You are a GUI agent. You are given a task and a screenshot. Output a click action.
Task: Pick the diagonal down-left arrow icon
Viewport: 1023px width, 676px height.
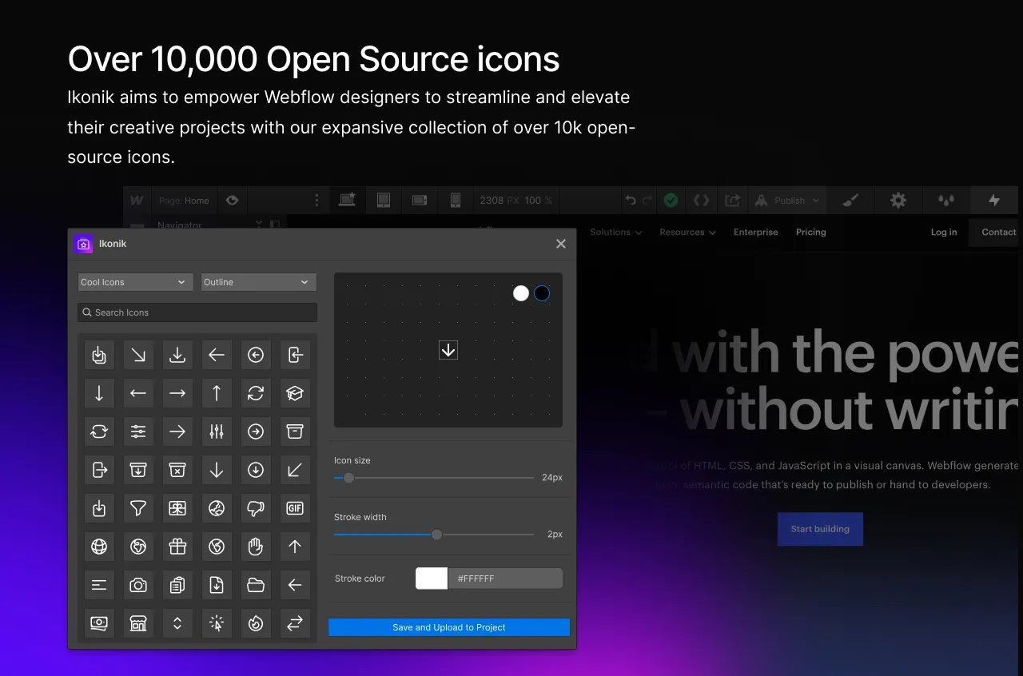[295, 471]
